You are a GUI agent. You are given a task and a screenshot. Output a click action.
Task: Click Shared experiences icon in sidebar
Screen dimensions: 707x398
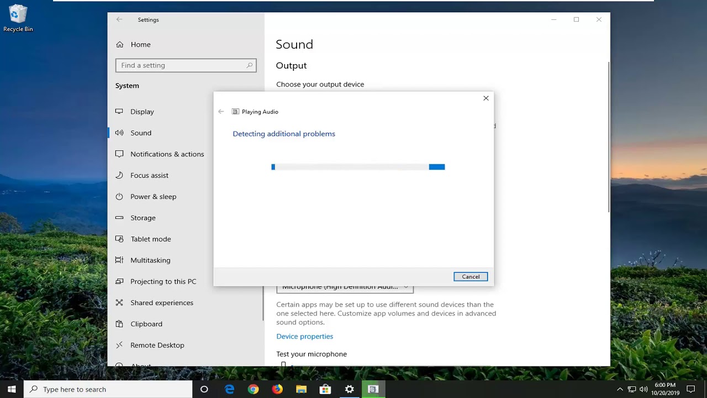(x=119, y=303)
